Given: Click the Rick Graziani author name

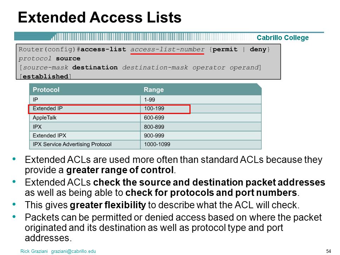Looking at the screenshot, I should pos(34,251).
